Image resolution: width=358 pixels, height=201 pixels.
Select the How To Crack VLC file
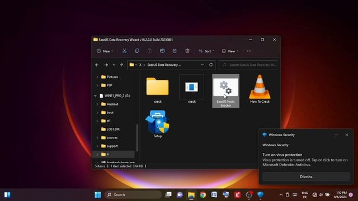point(260,89)
